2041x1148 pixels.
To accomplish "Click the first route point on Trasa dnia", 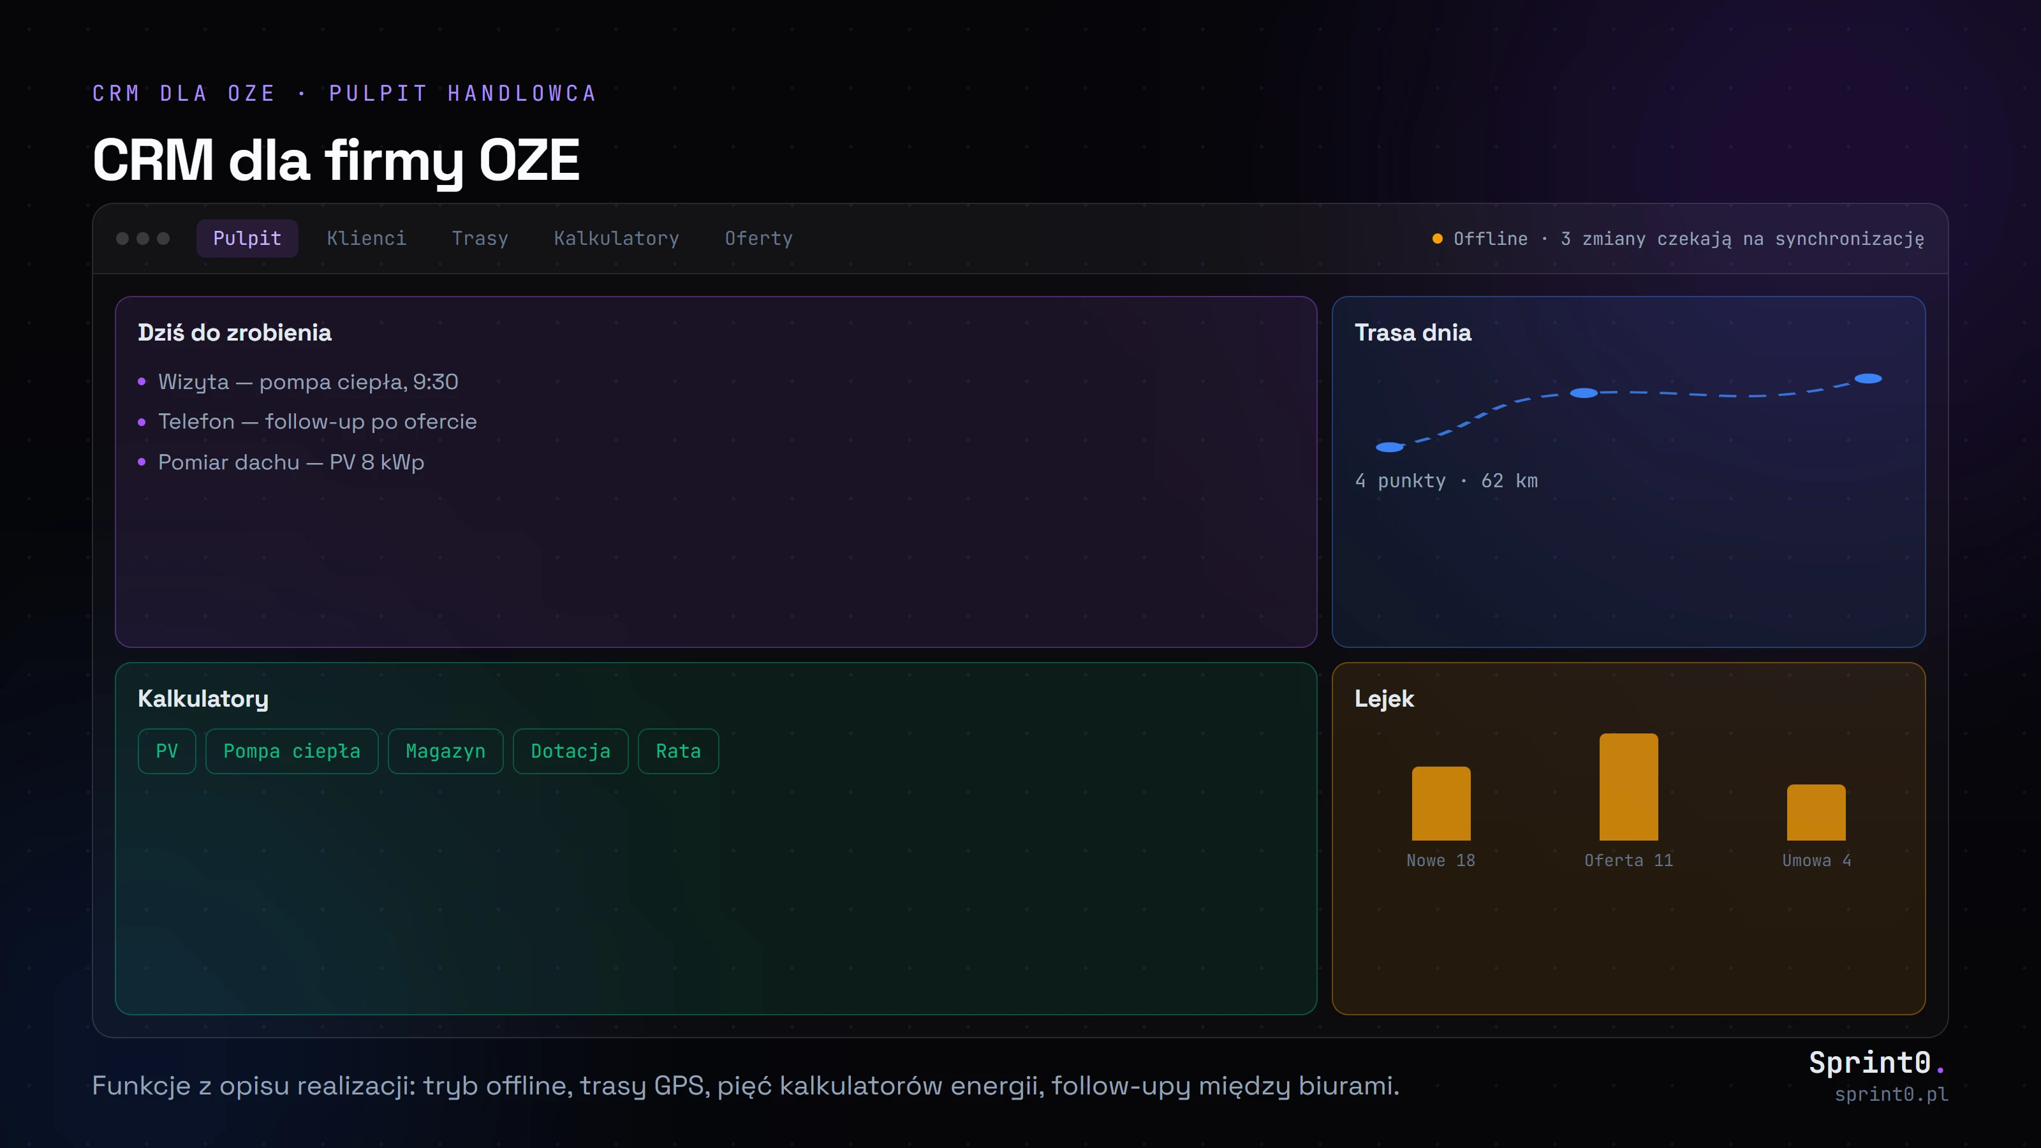I will (1390, 447).
